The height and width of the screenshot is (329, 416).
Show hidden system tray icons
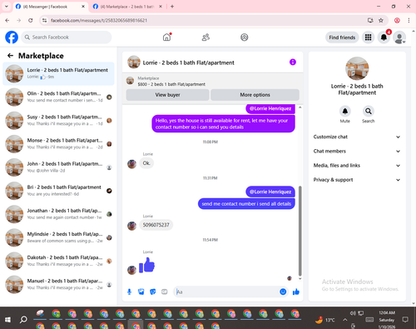point(344,320)
